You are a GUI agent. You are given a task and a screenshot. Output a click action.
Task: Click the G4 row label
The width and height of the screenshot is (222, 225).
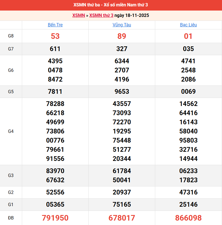(11, 131)
